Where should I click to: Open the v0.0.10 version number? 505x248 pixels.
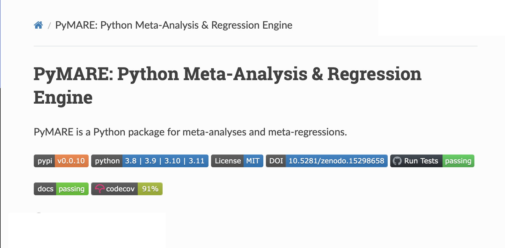(x=71, y=161)
